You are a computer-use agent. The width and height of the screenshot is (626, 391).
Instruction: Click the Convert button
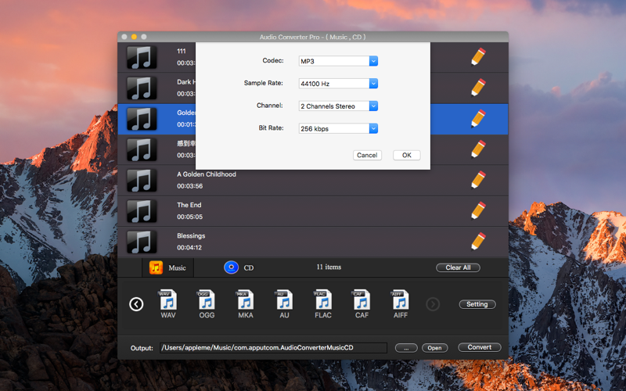pyautogui.click(x=479, y=347)
